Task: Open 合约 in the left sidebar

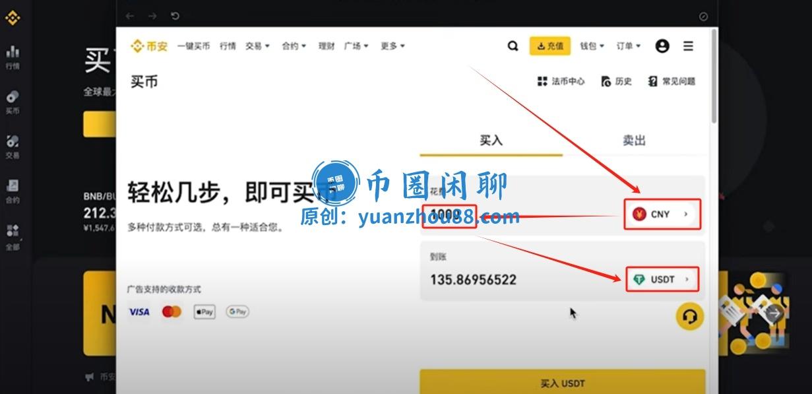Action: [13, 191]
